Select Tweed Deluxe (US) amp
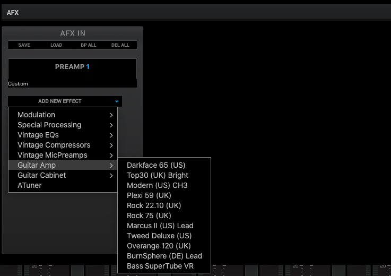The width and height of the screenshot is (391, 276). pos(164,236)
